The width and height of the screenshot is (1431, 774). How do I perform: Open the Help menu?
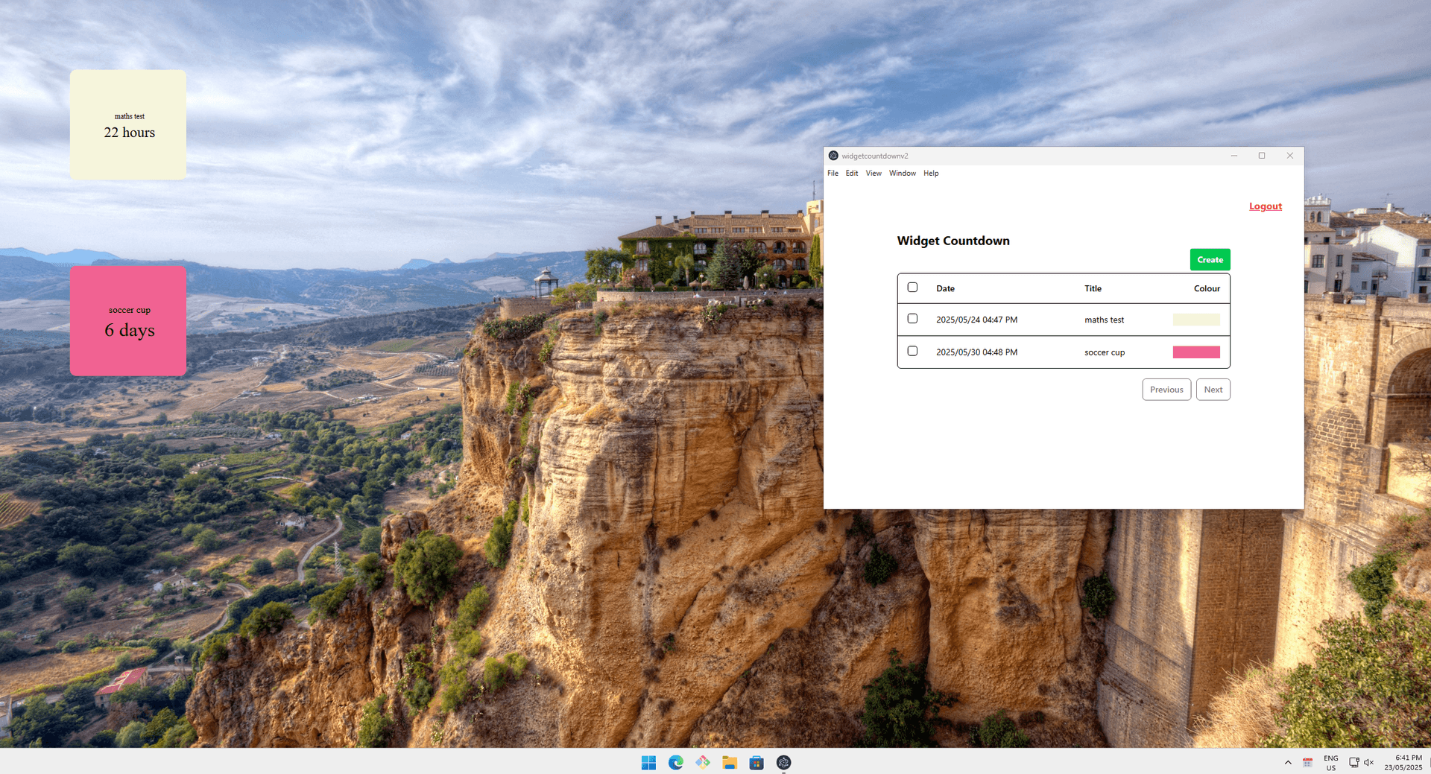(930, 173)
